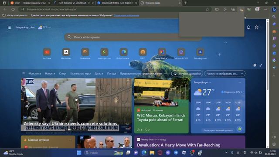Open the page notifications bell

coord(248,27)
